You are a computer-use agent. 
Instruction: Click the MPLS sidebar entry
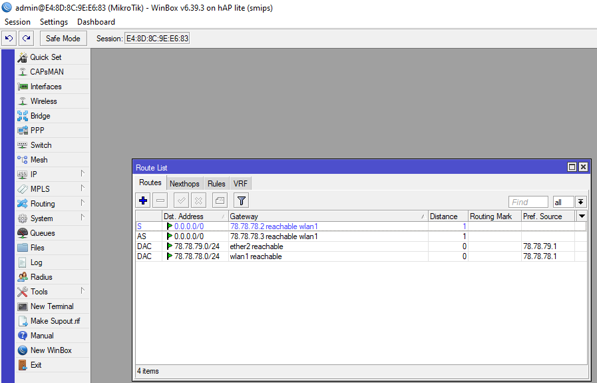pos(53,189)
